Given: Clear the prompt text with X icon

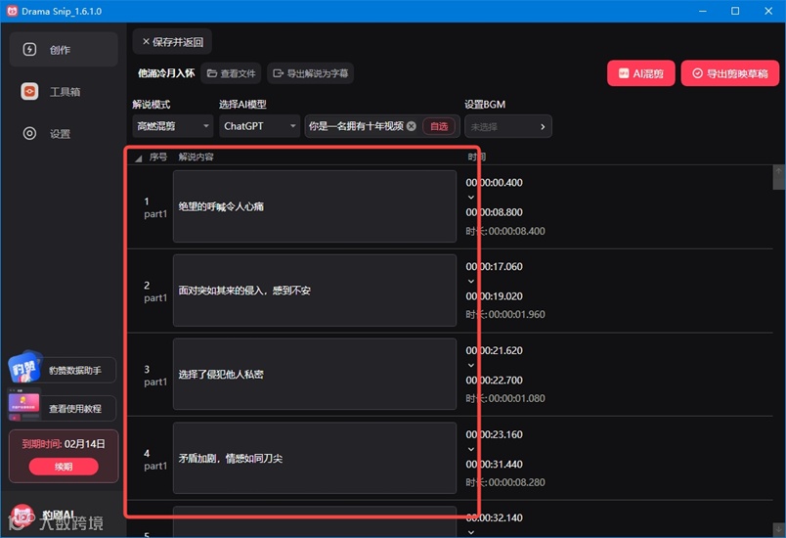Looking at the screenshot, I should [x=412, y=126].
